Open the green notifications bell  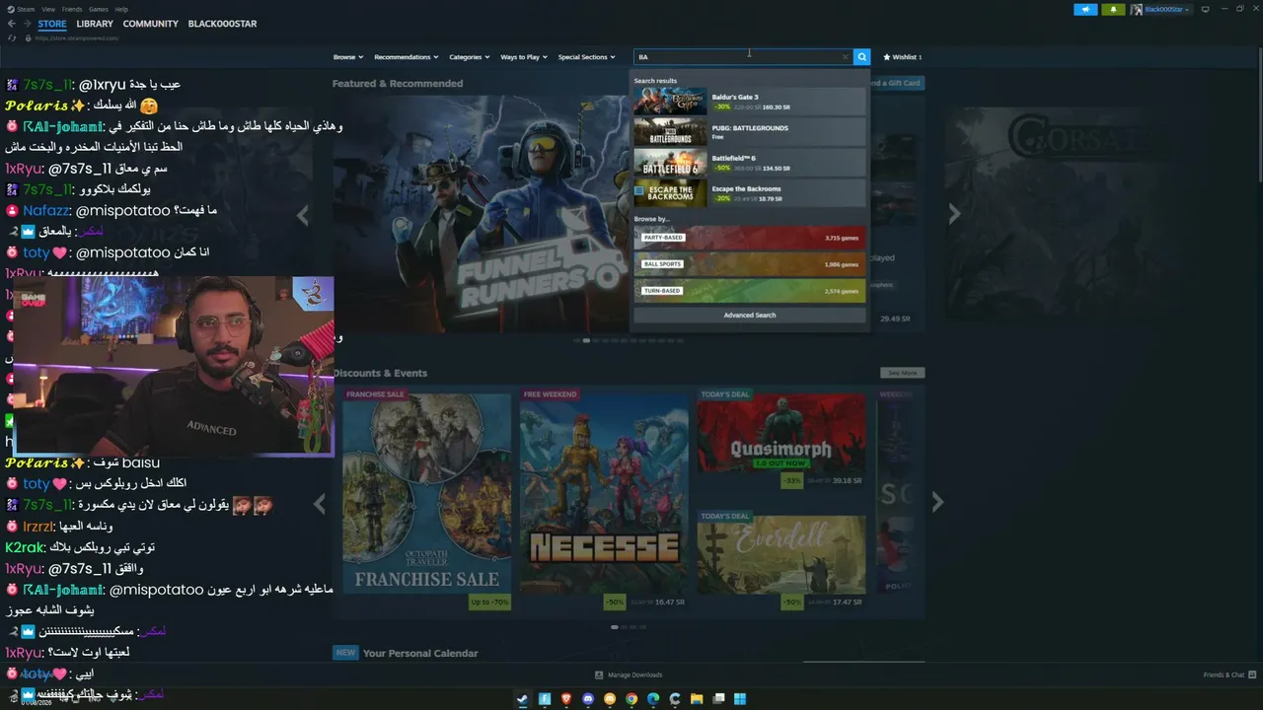coord(1114,9)
